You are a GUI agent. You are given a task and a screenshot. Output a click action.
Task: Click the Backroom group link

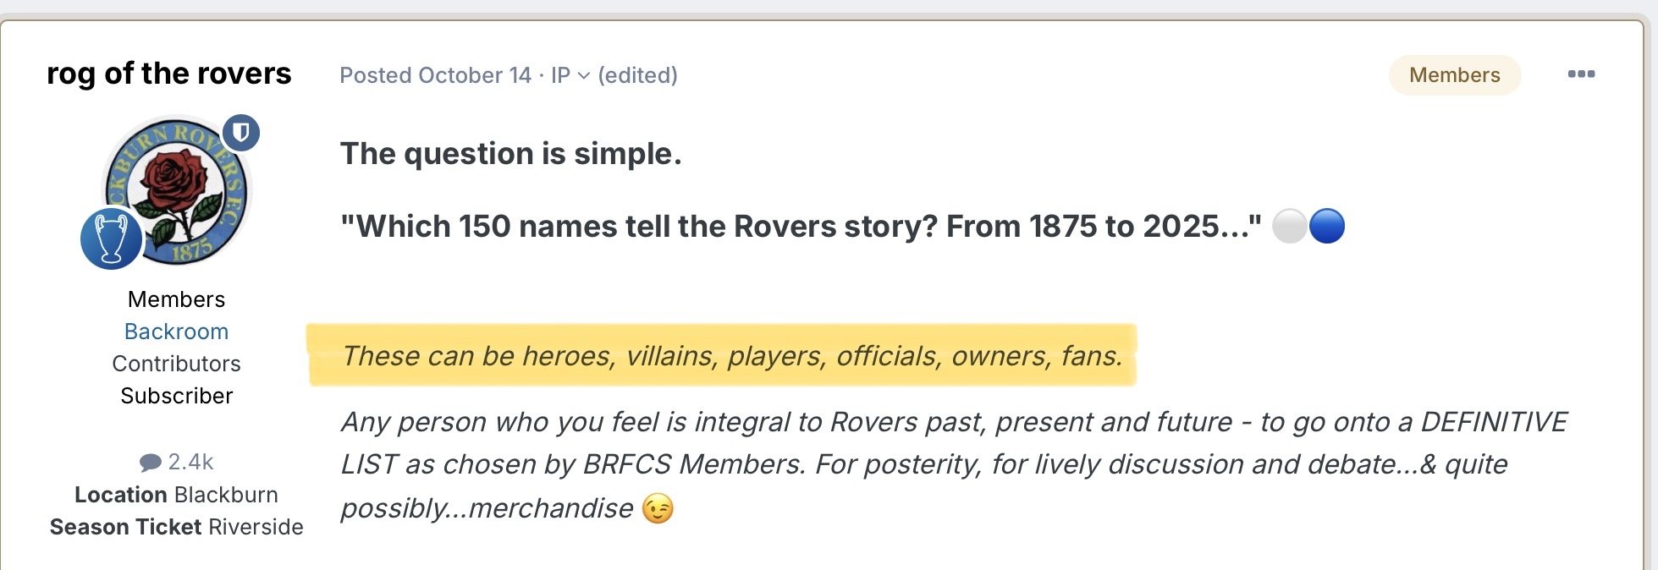click(176, 332)
